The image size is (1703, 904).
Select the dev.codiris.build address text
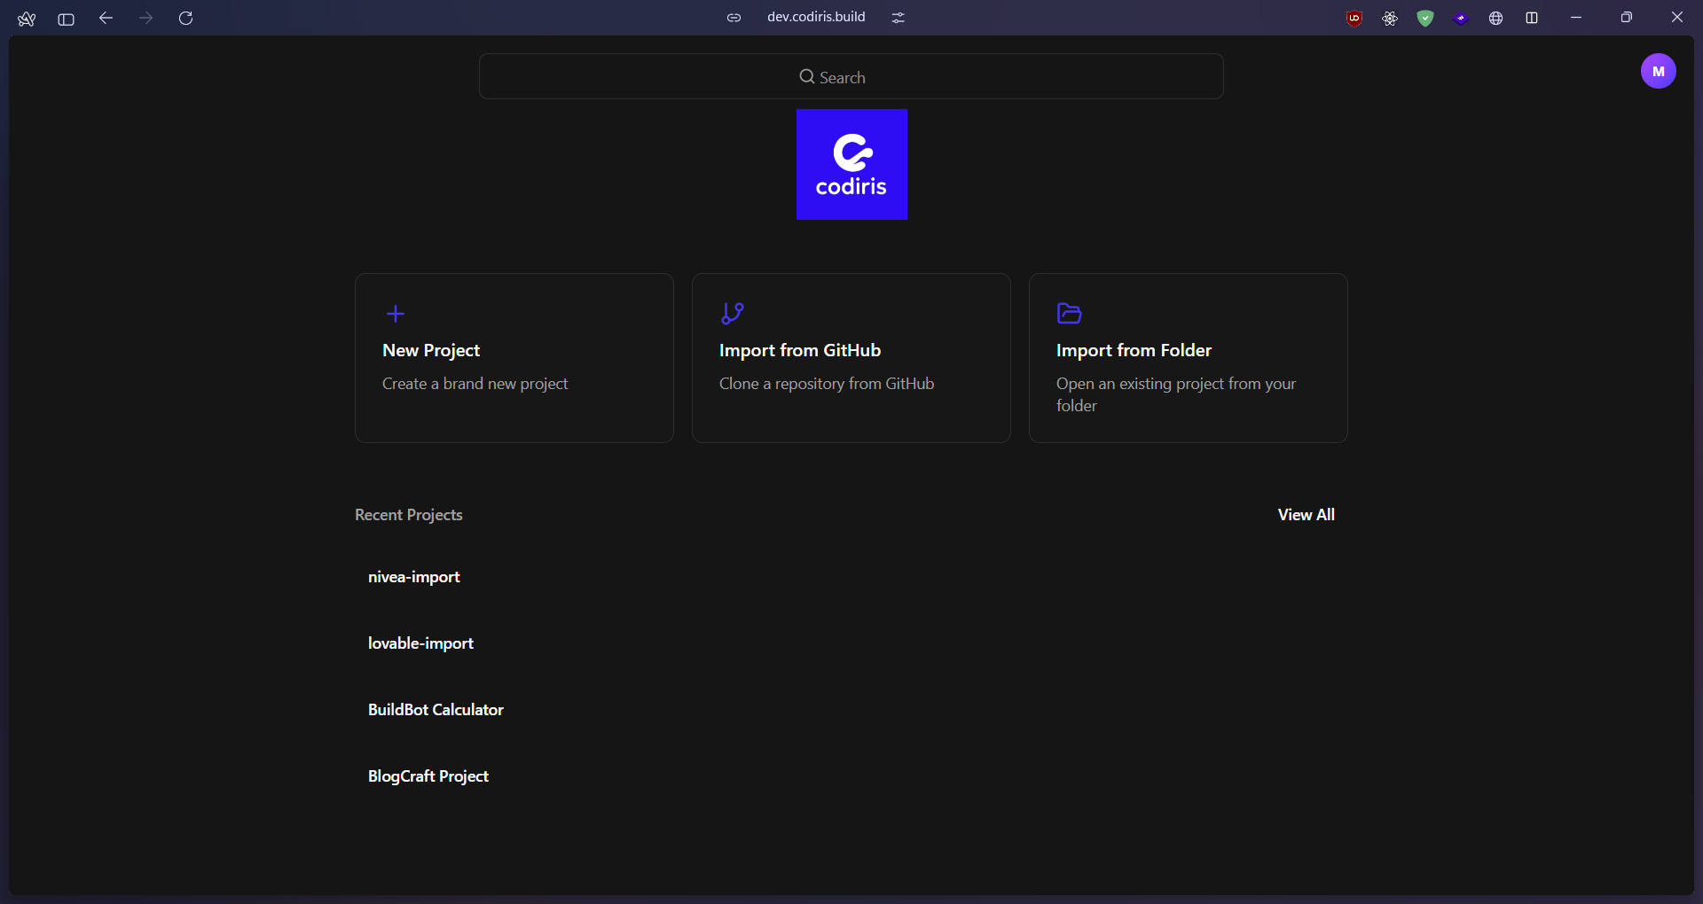click(x=816, y=17)
